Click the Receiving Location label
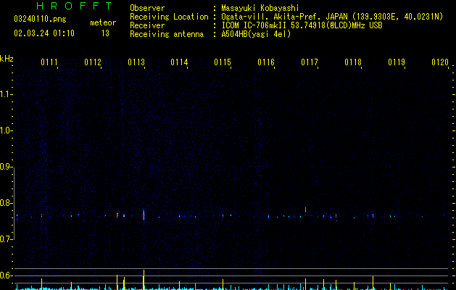Image resolution: width=456 pixels, height=290 pixels. [x=169, y=17]
